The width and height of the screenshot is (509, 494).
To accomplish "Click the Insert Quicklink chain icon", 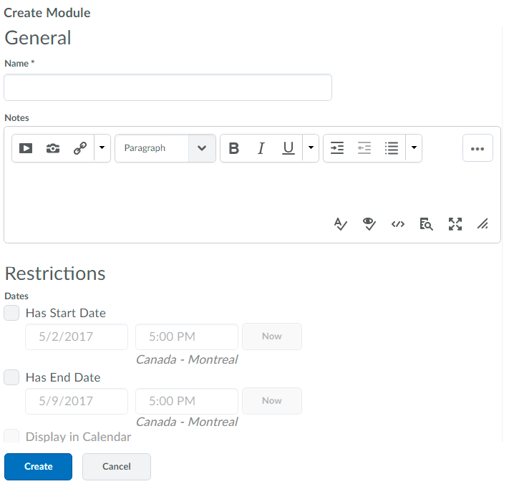I will (80, 148).
